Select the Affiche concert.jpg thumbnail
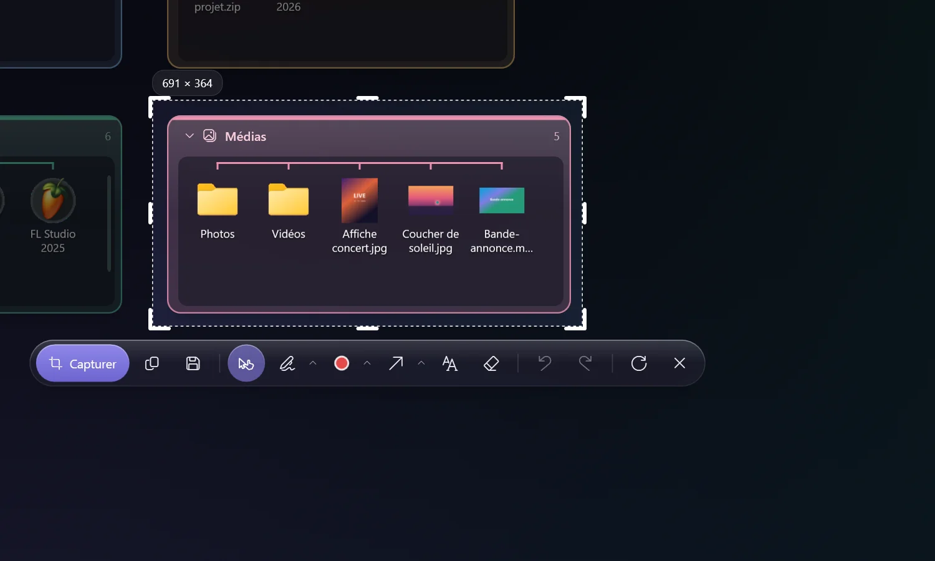 coord(360,201)
